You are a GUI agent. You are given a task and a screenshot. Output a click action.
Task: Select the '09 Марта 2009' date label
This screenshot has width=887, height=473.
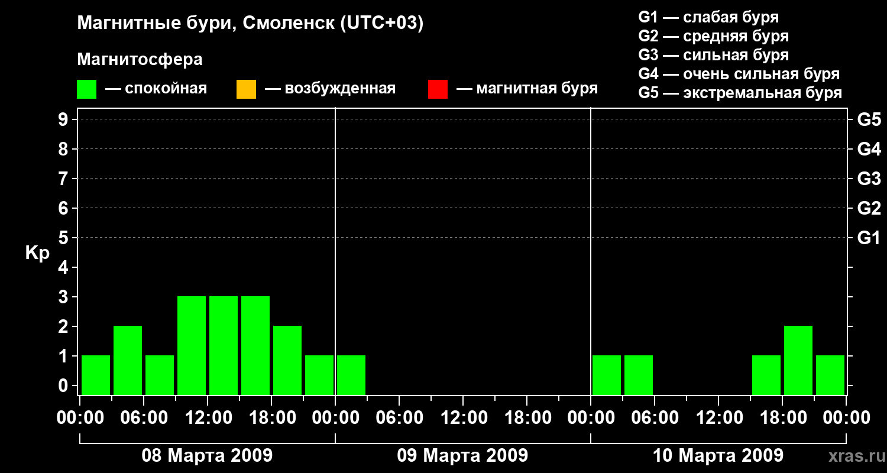coord(462,456)
